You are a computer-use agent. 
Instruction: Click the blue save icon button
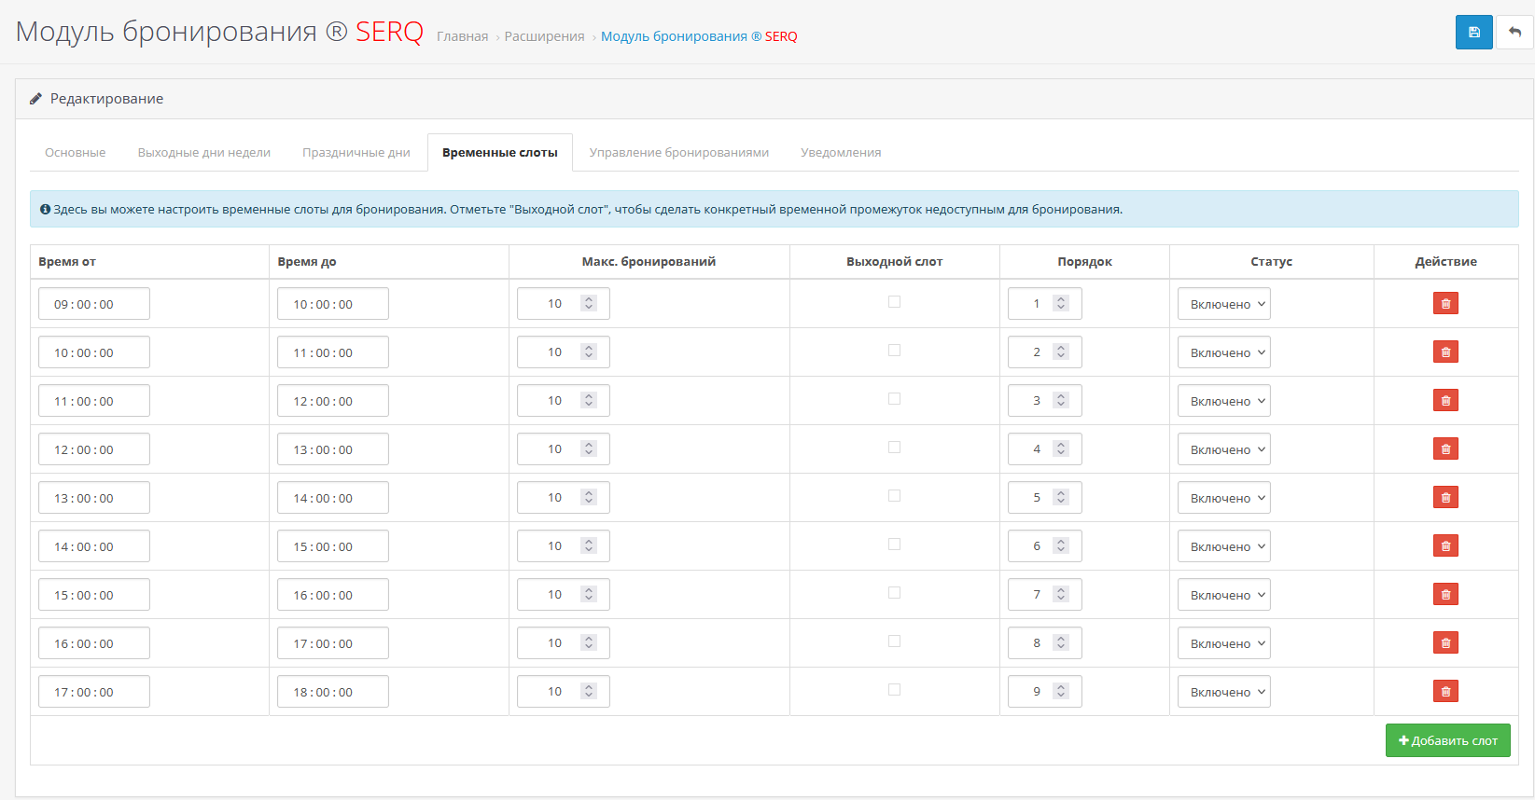coord(1473,32)
